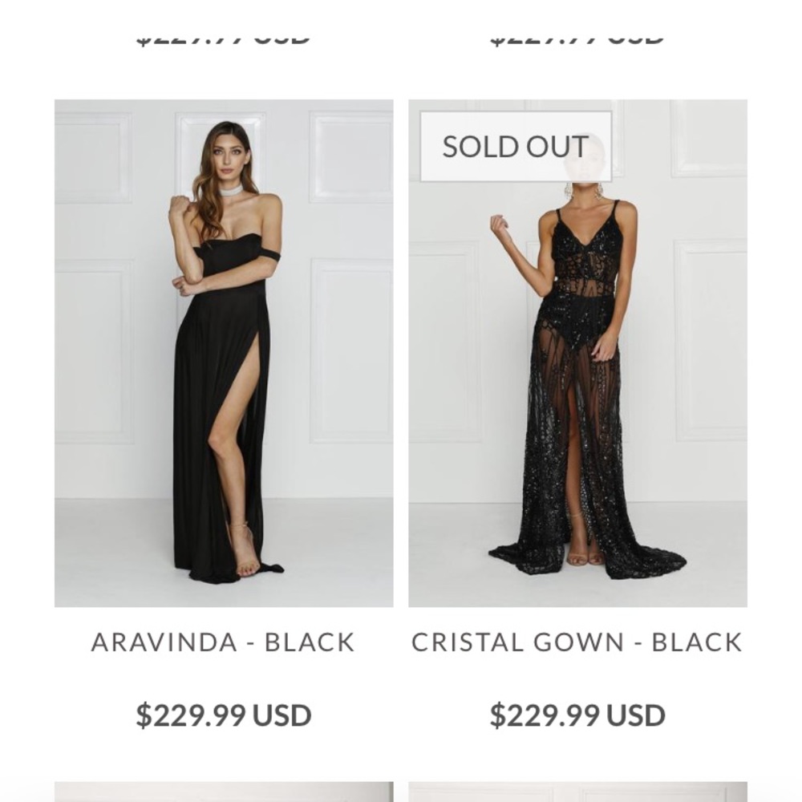Select the $229.99 USD price under Cristal Gown
The image size is (802, 802).
(x=577, y=715)
